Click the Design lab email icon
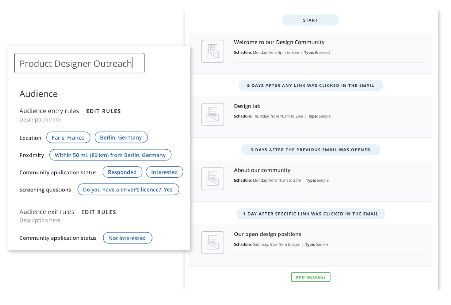Image resolution: width=451 pixels, height=305 pixels. pyautogui.click(x=213, y=114)
